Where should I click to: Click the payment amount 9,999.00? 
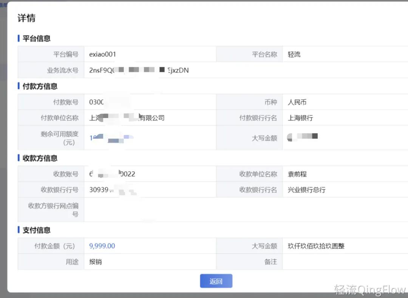(x=102, y=246)
